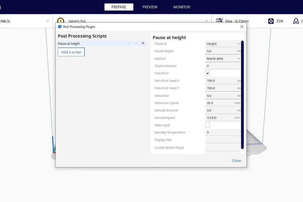Open the Pause at dropdown
Screen dimensions: 303x202
click(223, 44)
